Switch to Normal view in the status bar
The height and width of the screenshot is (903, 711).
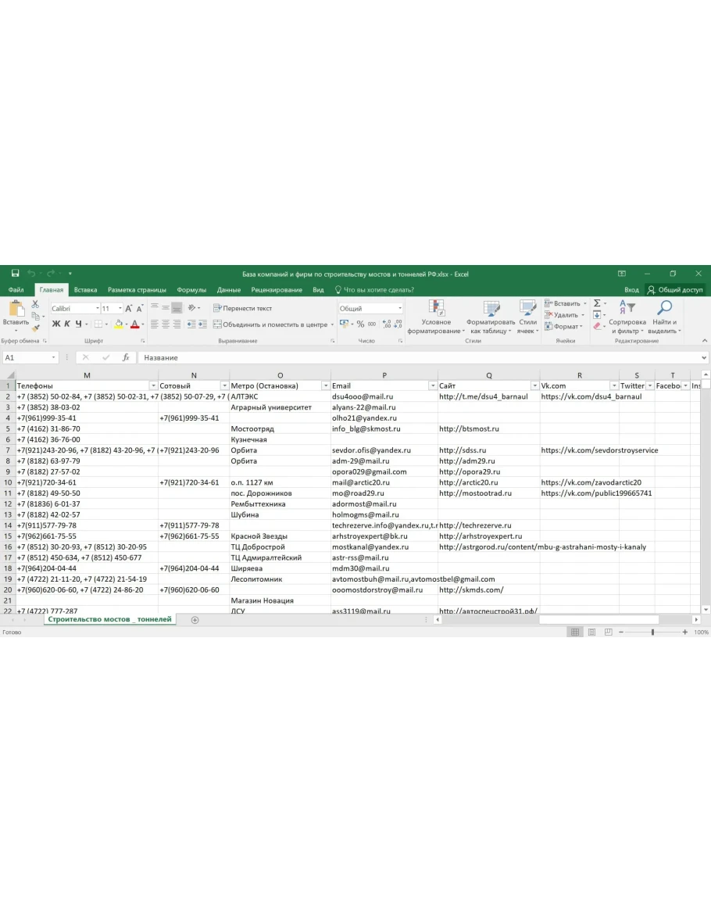(x=574, y=632)
